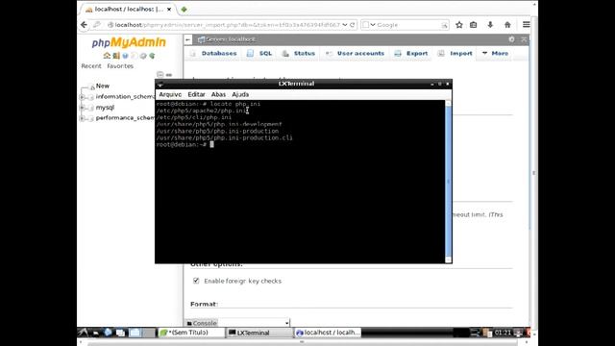Open the phpMyAdmin home icon
Image resolution: width=615 pixels, height=346 pixels.
107,56
